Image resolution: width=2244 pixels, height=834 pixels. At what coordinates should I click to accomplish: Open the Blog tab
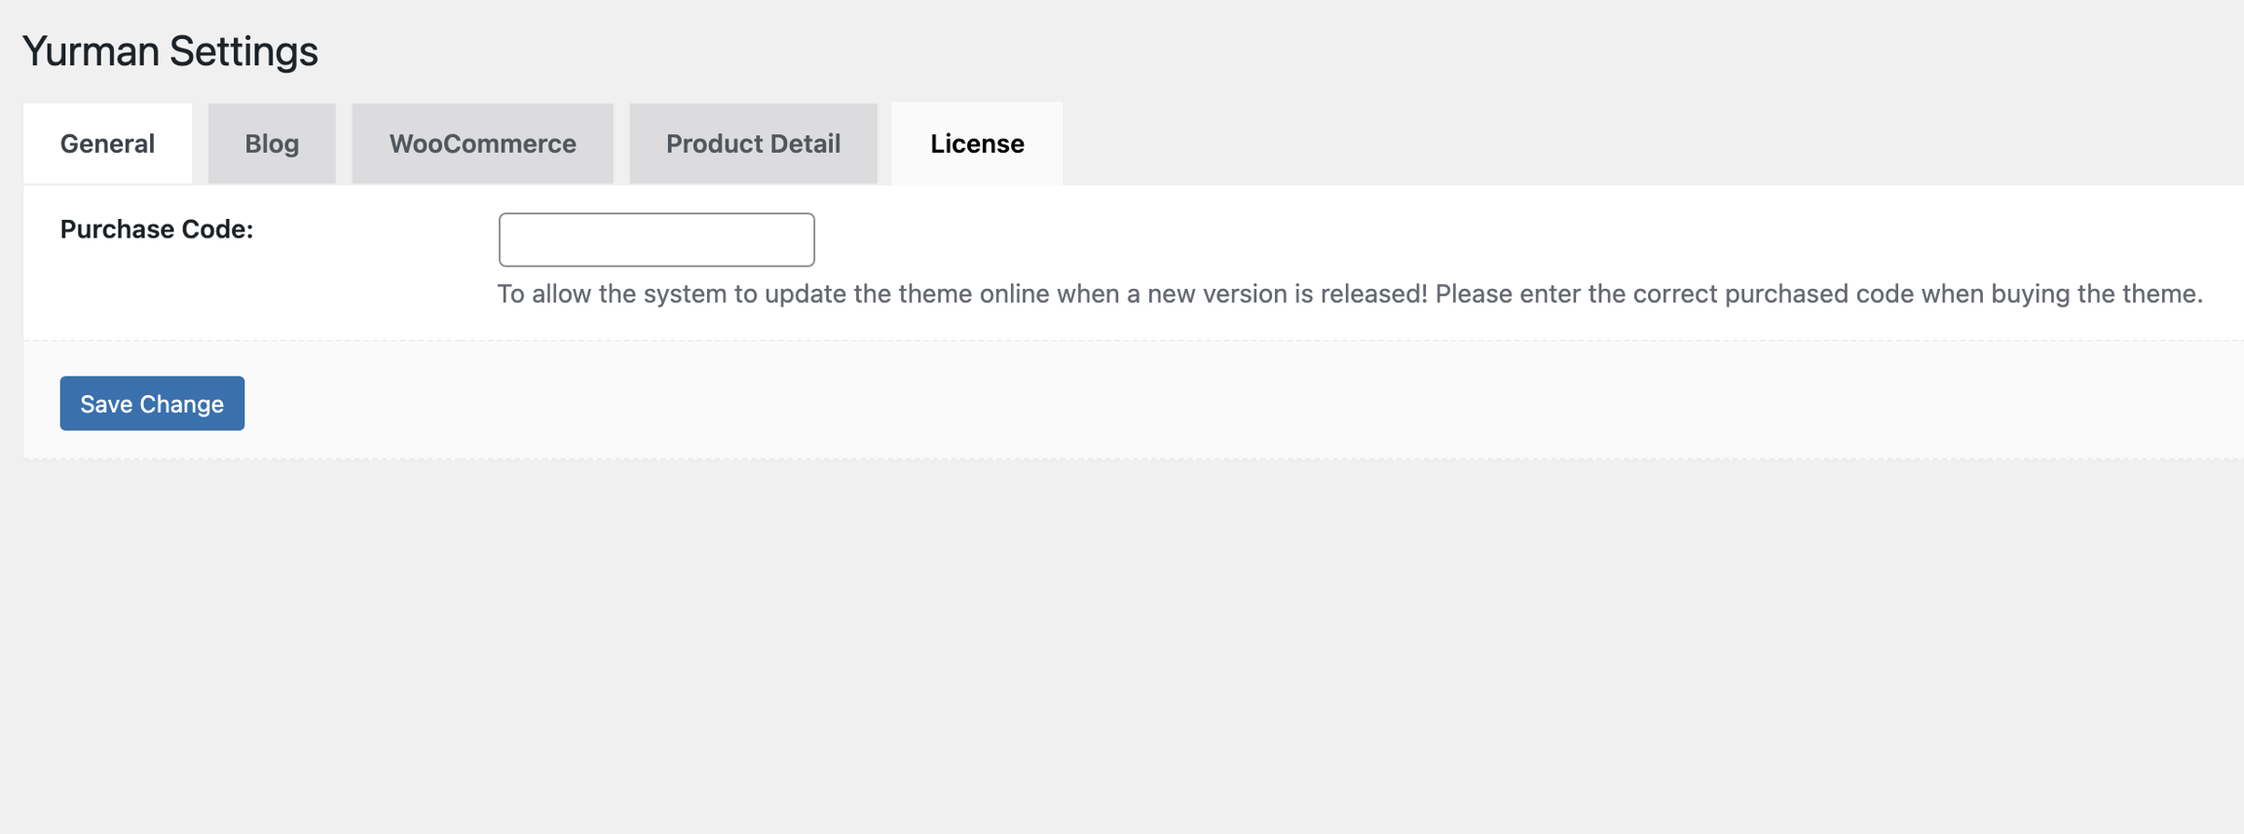(272, 144)
